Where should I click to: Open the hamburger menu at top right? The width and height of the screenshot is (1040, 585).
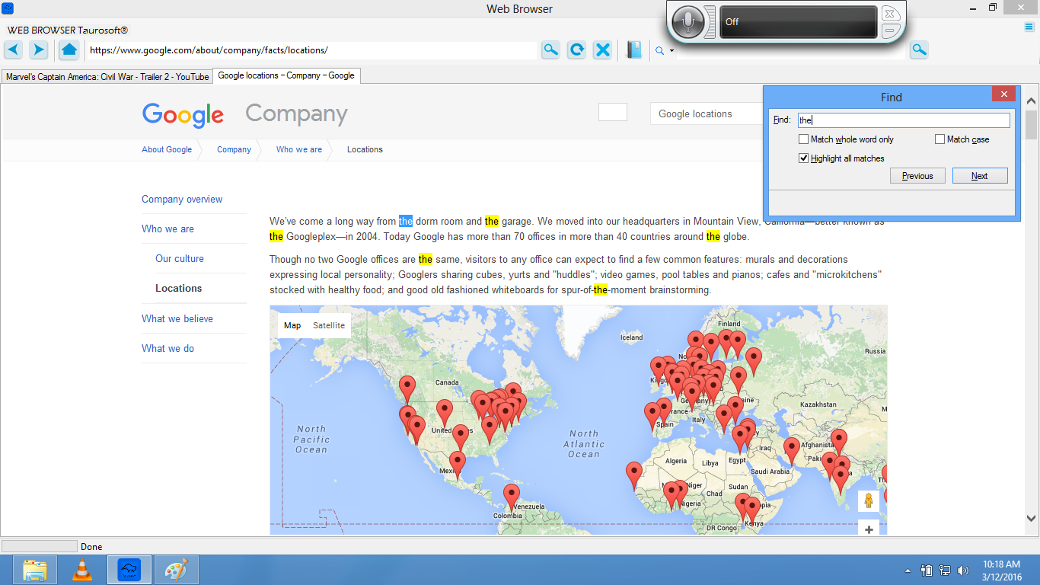coord(1029,27)
